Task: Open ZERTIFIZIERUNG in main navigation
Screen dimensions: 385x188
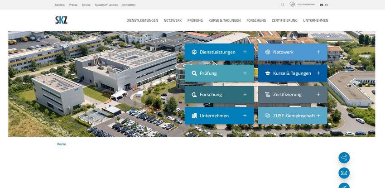Action: (284, 20)
